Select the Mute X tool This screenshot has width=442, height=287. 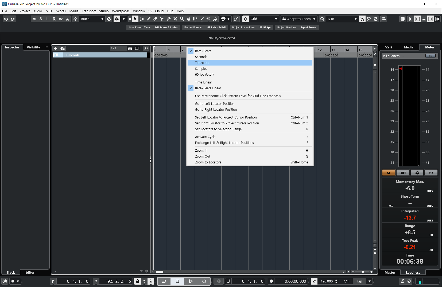[175, 19]
